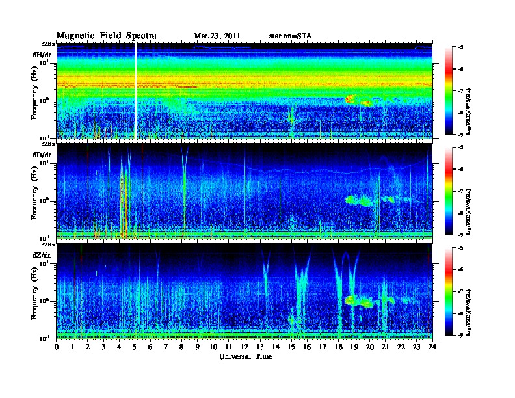Click "-9" label on dH/dt color bar

pos(460,135)
